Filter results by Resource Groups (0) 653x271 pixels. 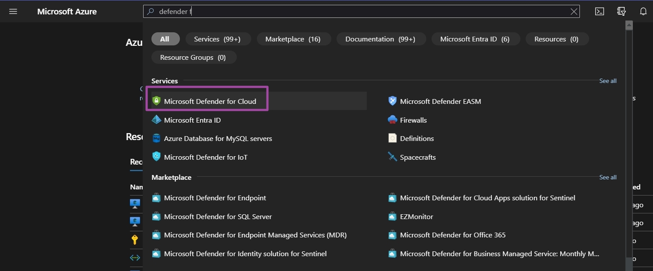click(x=194, y=57)
